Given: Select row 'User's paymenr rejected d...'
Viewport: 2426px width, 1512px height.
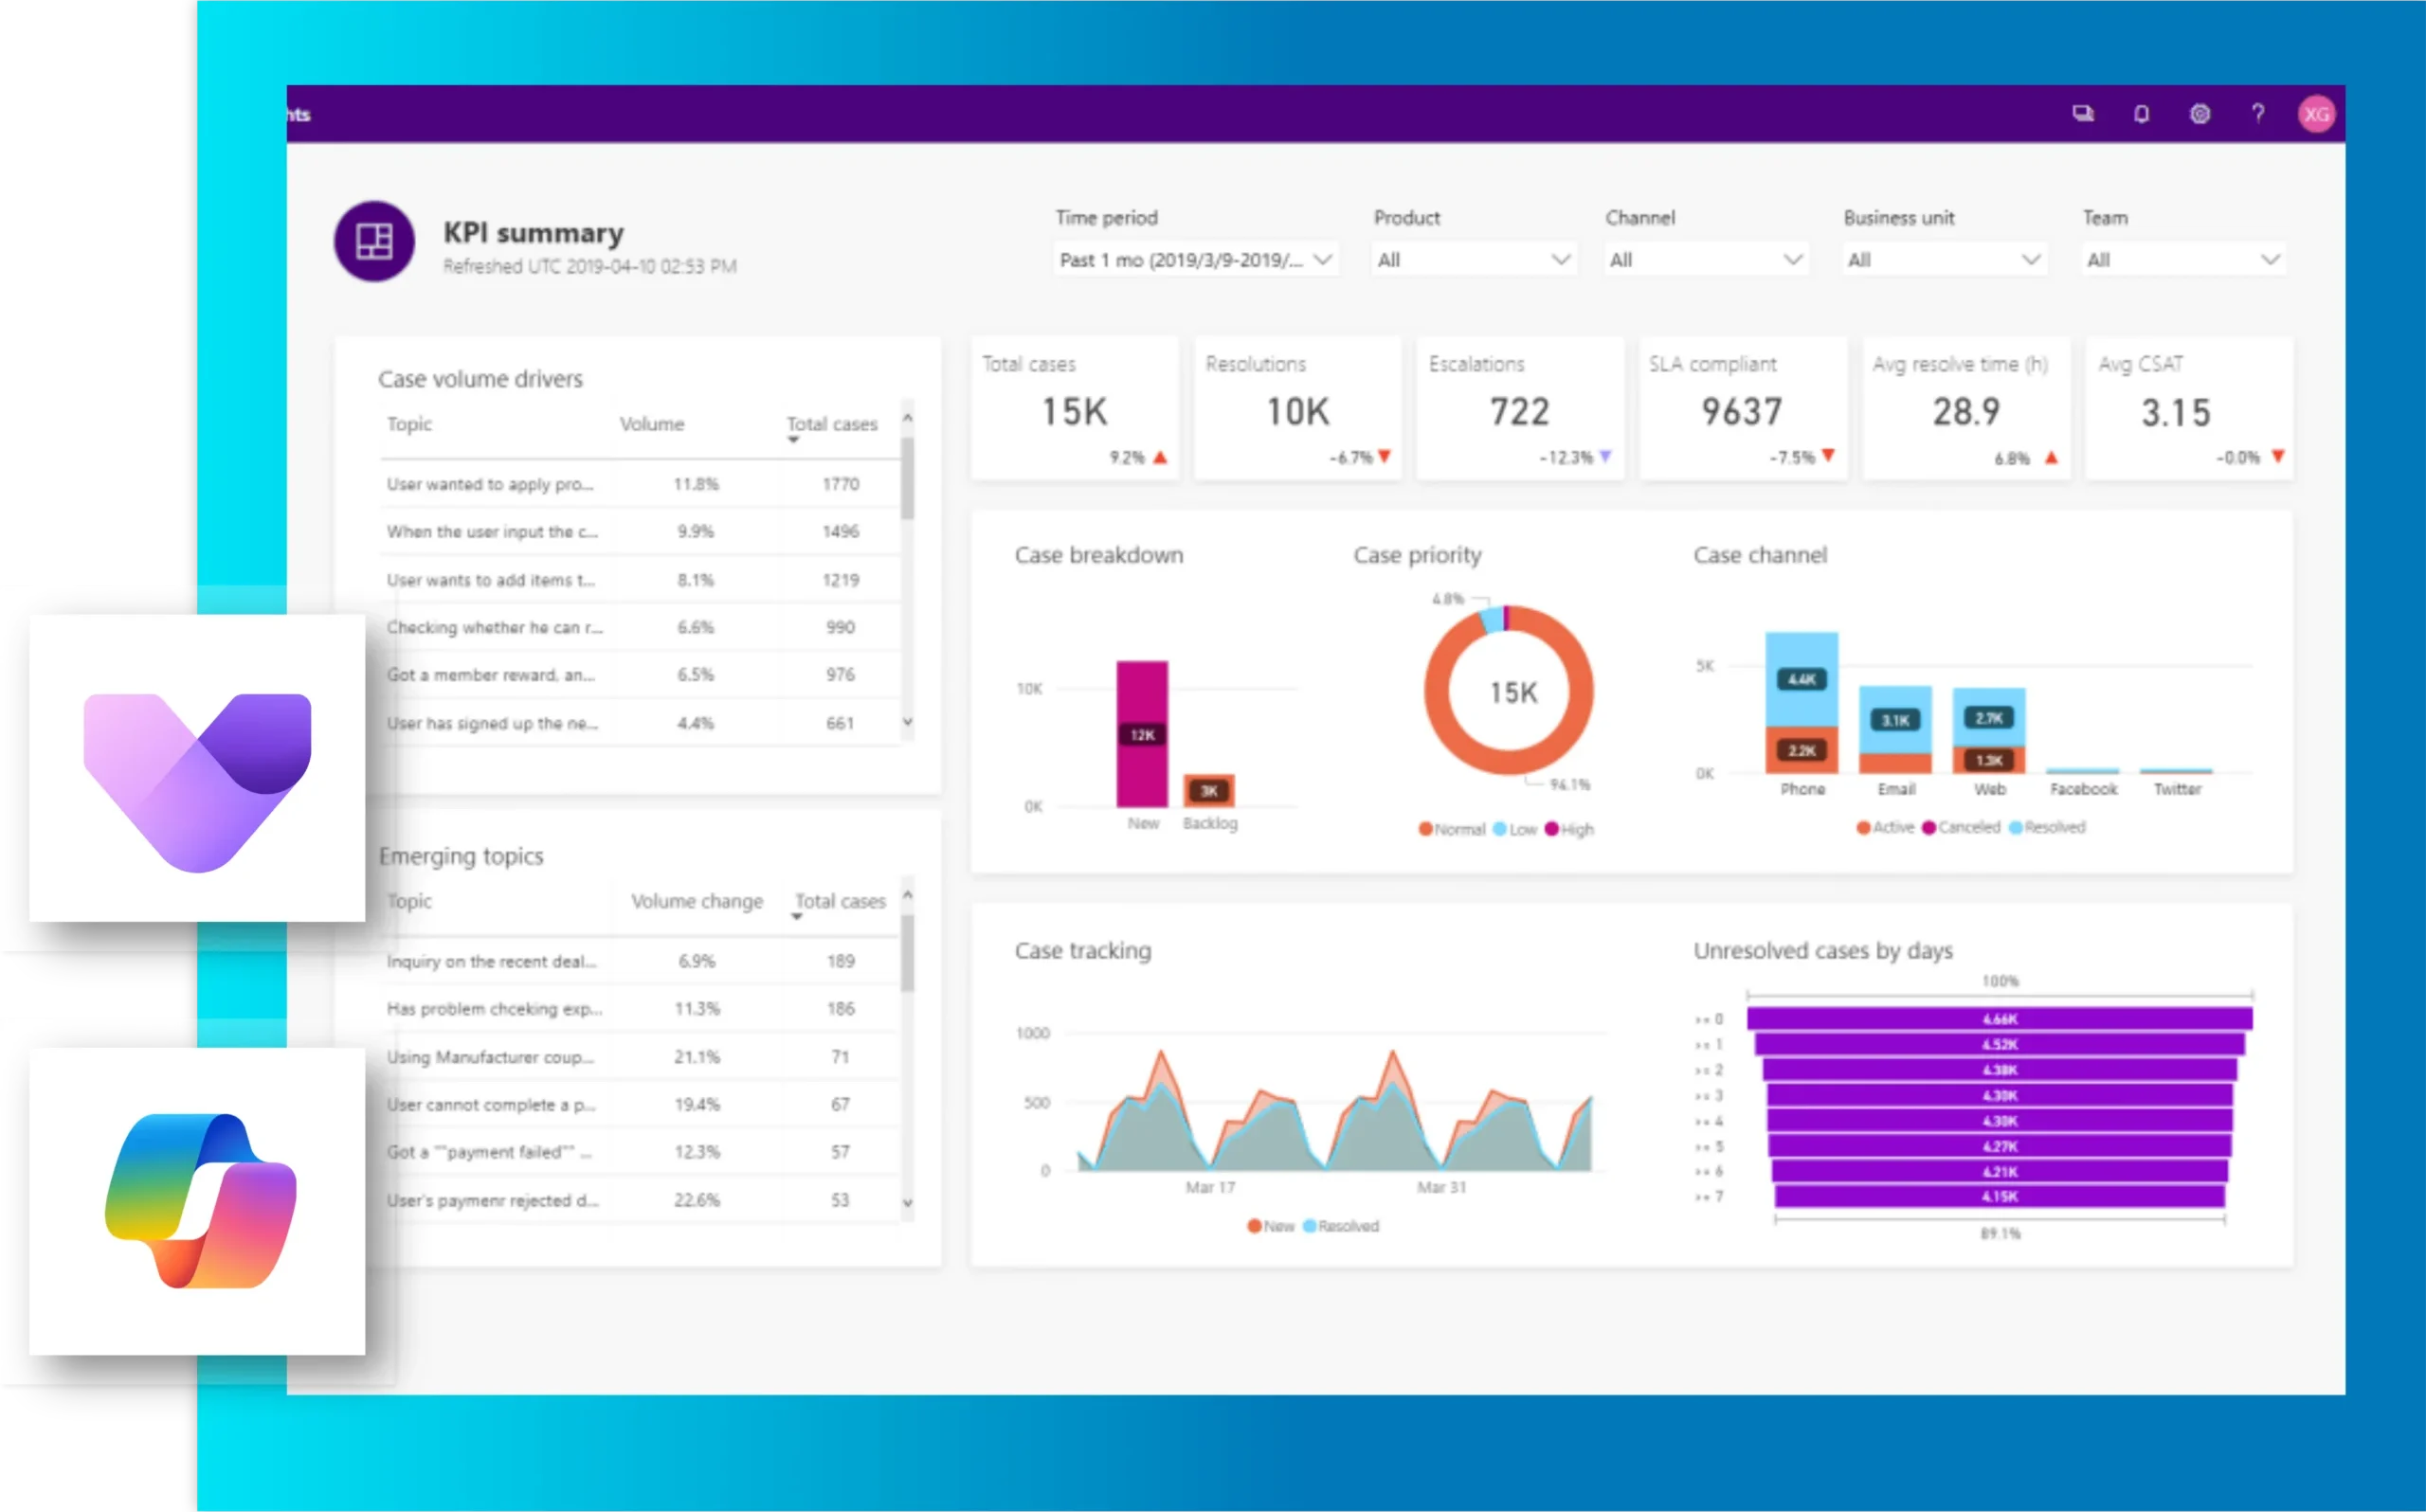Looking at the screenshot, I should tap(640, 1200).
